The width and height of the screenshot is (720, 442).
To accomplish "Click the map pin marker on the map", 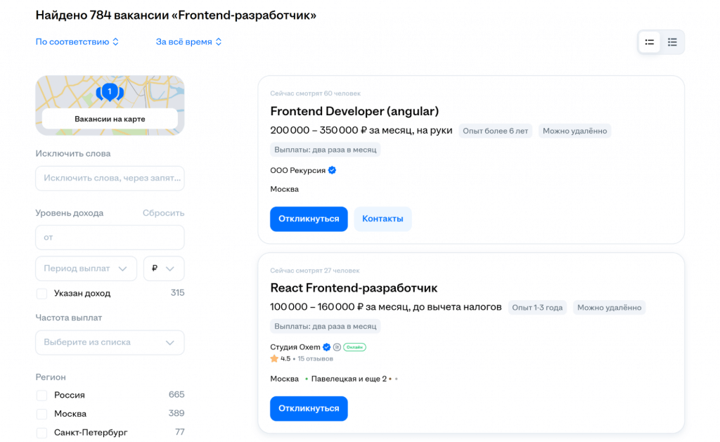I will pos(110,92).
